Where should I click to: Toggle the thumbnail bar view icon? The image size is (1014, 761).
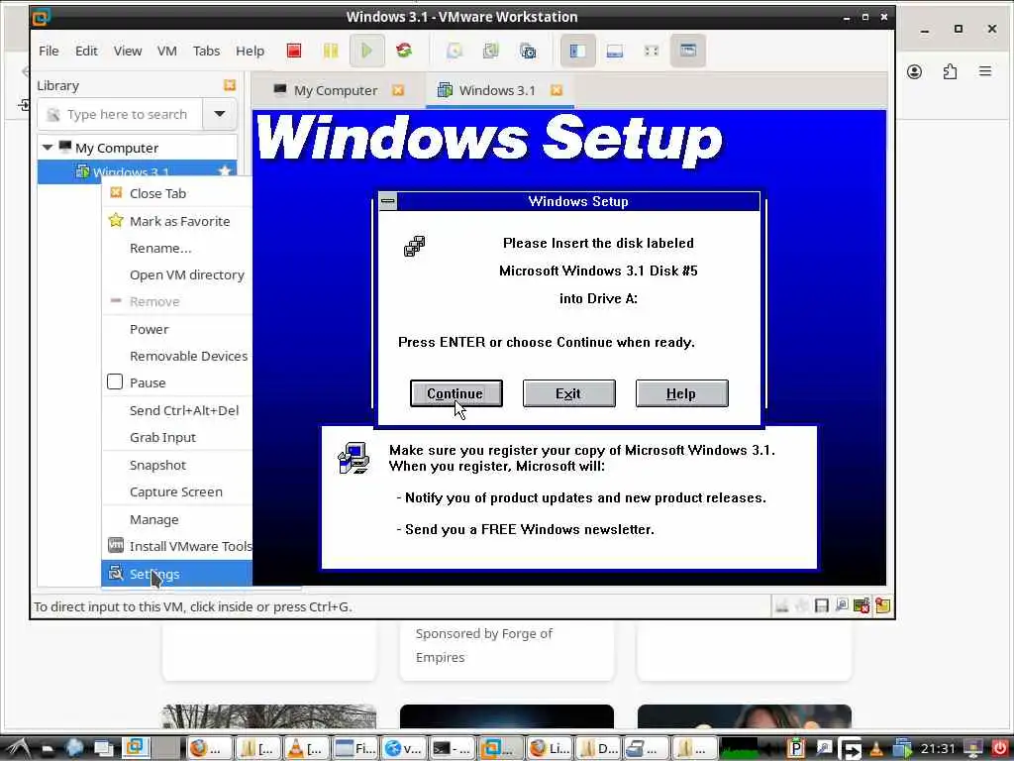click(x=614, y=51)
